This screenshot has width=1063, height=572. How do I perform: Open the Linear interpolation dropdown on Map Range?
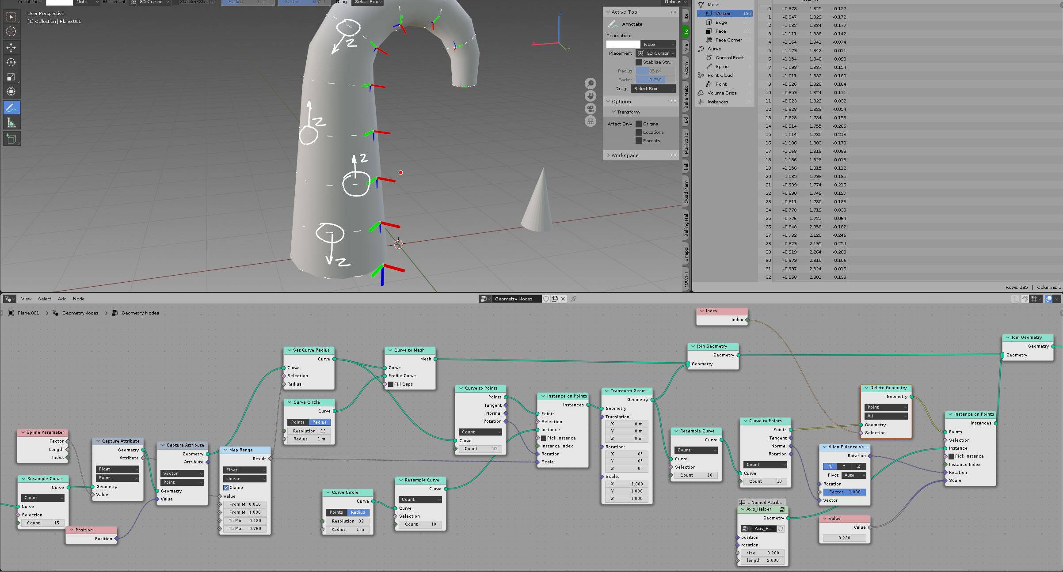click(245, 479)
